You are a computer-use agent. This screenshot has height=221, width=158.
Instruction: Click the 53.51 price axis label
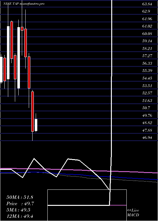[147, 86]
